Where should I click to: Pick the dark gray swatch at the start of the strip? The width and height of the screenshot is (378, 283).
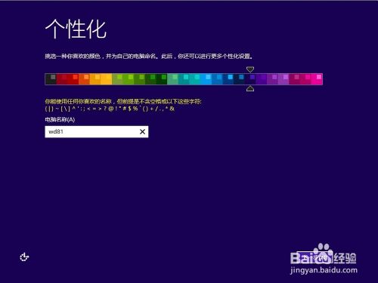tap(51, 79)
